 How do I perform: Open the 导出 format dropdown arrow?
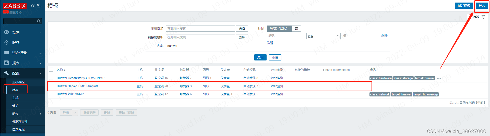[75, 113]
